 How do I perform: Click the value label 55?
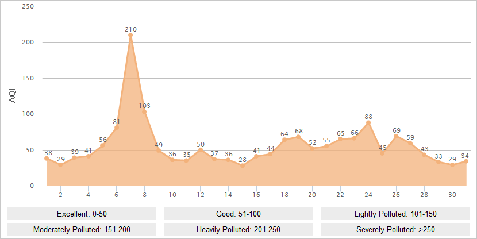point(326,141)
